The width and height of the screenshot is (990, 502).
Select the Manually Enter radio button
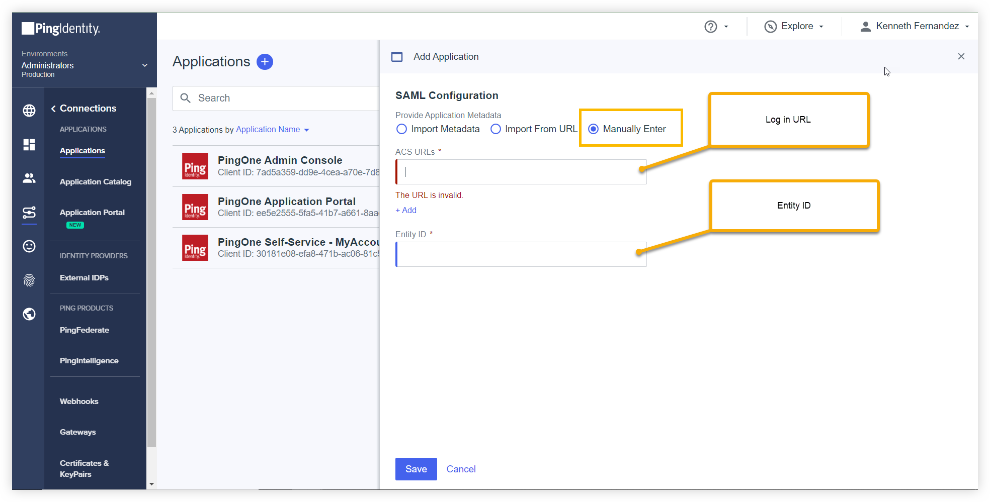pyautogui.click(x=594, y=129)
